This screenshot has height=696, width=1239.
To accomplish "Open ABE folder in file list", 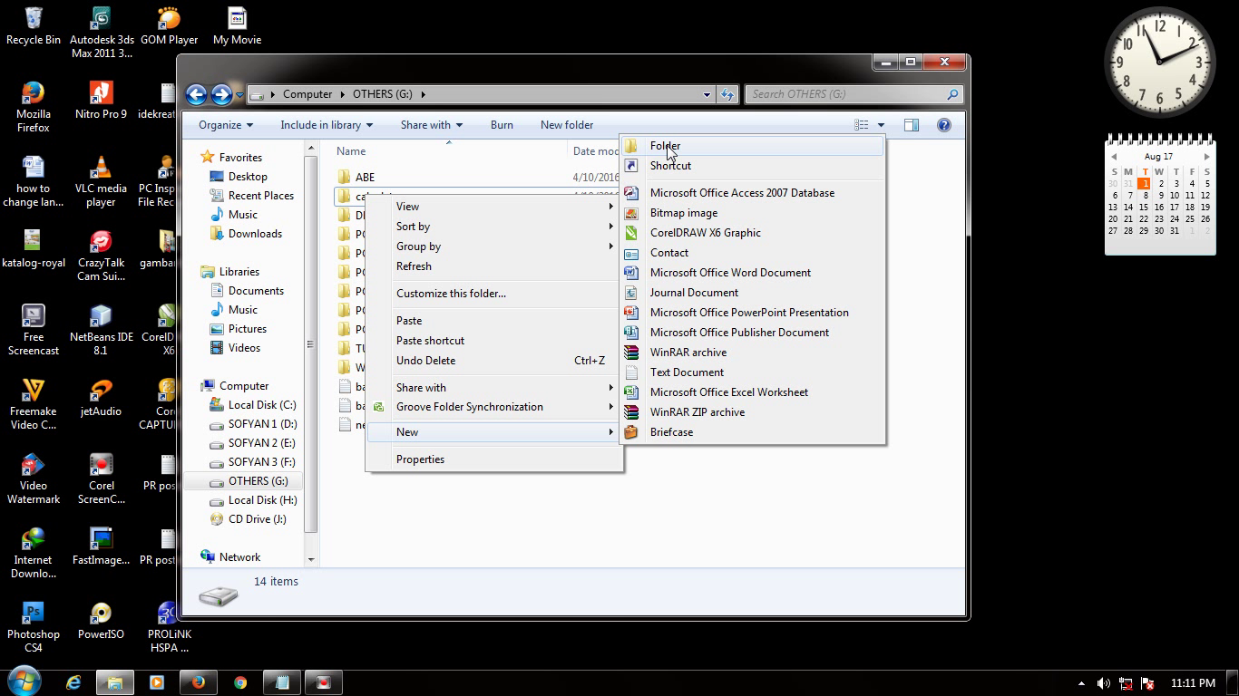I will pyautogui.click(x=365, y=178).
